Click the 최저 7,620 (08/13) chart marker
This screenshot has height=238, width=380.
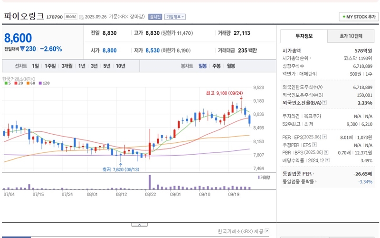pyautogui.click(x=121, y=169)
